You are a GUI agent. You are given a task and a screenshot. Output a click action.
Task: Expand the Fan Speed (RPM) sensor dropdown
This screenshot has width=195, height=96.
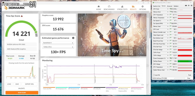(168, 24)
